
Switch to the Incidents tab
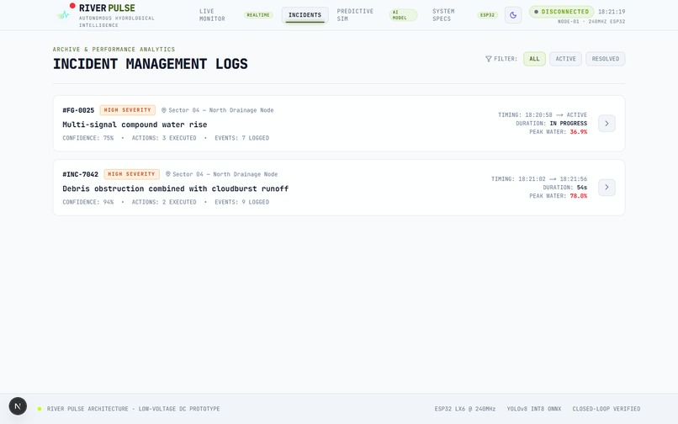coord(305,15)
